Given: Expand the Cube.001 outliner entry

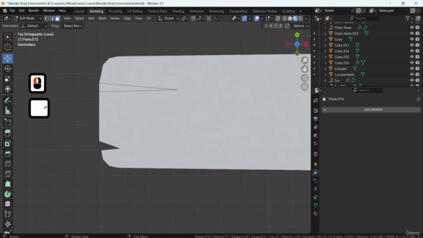Looking at the screenshot, I should pos(325,45).
